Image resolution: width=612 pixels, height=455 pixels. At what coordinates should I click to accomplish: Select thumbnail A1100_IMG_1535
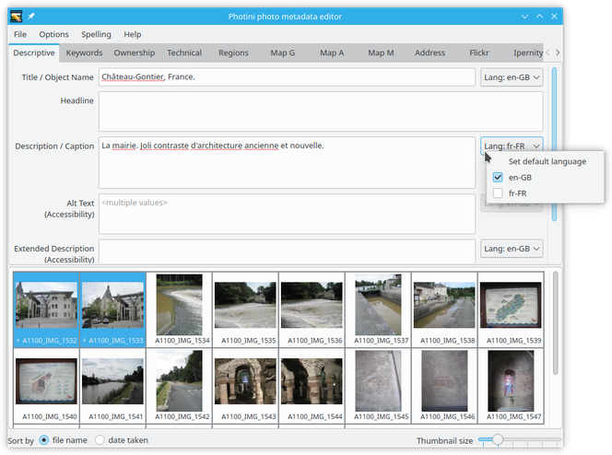[245, 309]
